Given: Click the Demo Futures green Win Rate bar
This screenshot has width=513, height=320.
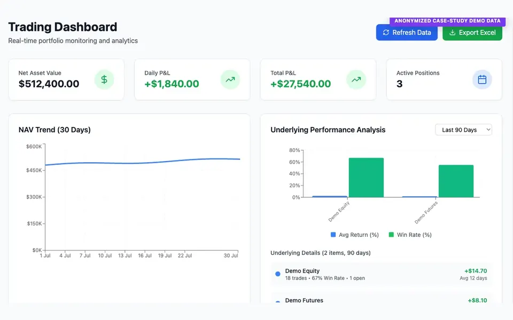Looking at the screenshot, I should tap(456, 181).
